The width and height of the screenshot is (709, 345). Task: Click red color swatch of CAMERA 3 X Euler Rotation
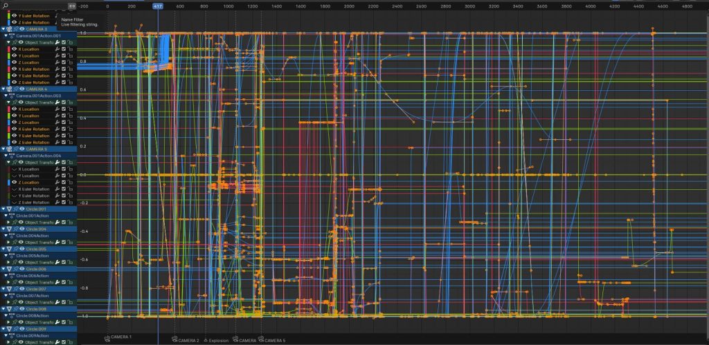(x=8, y=69)
